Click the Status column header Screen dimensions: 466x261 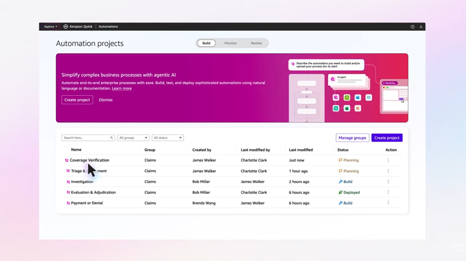(343, 150)
